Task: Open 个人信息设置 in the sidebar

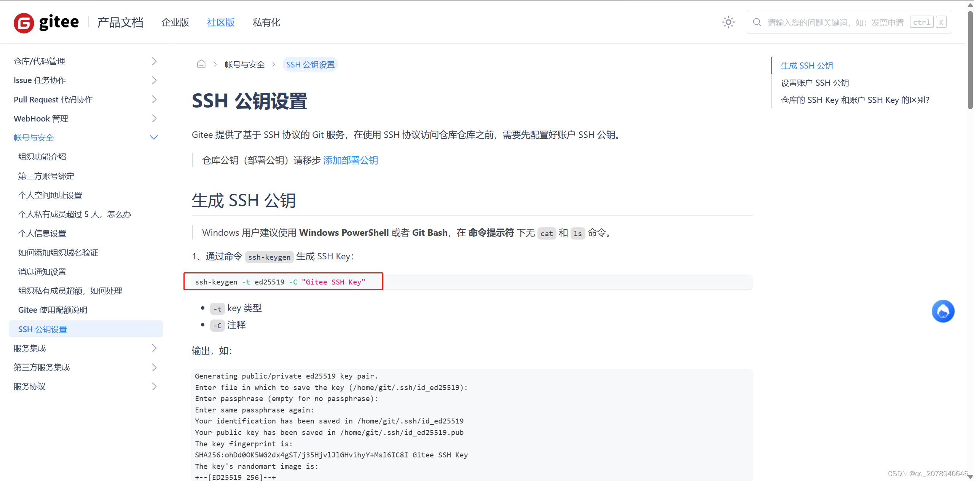Action: [42, 233]
